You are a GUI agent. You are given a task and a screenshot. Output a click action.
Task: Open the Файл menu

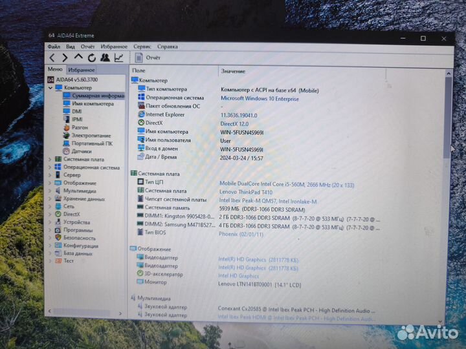click(54, 47)
